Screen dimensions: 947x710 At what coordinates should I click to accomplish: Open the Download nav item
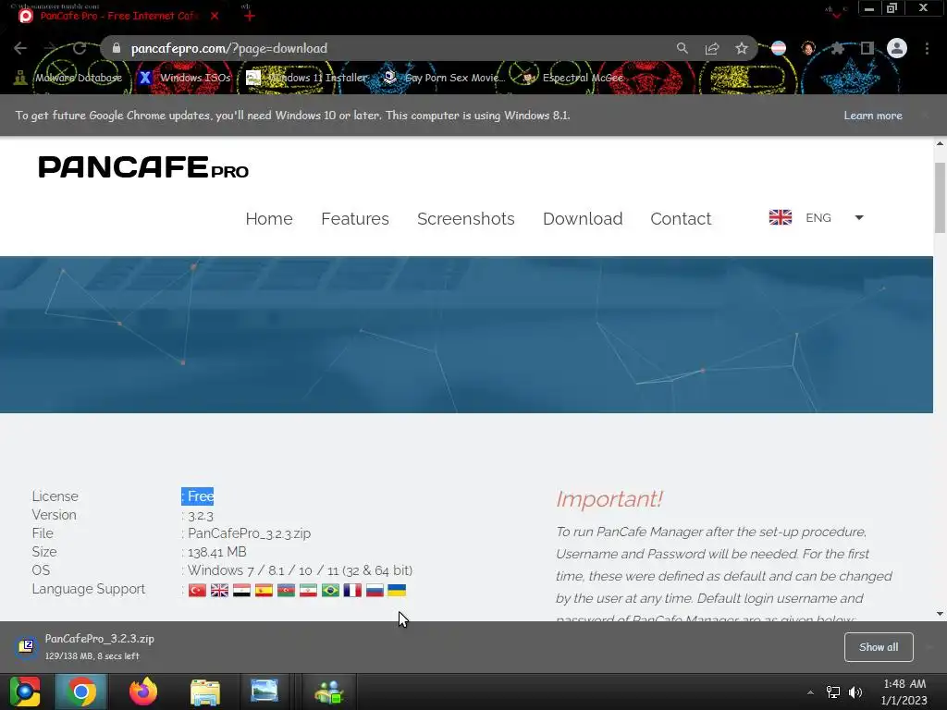(x=583, y=218)
